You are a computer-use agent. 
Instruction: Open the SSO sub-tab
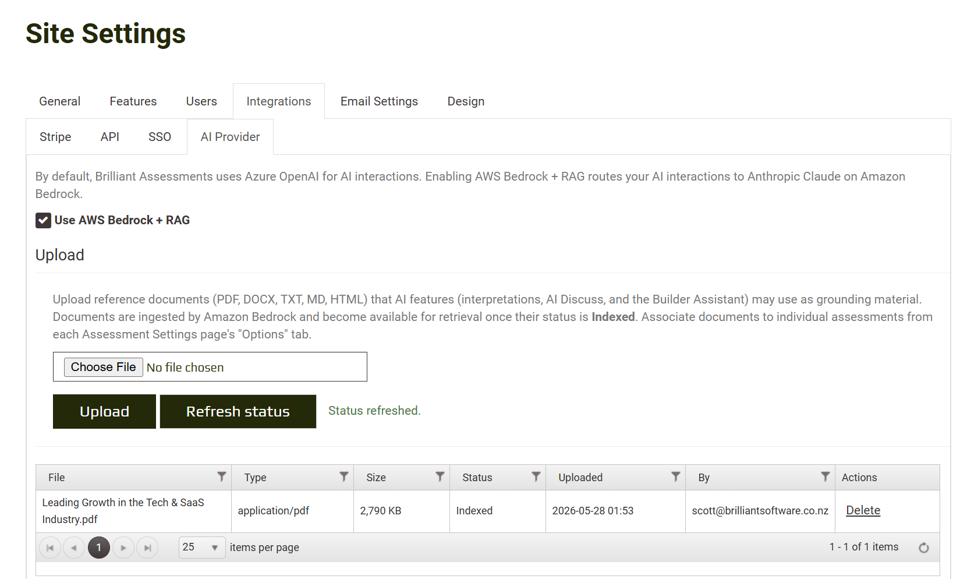160,137
